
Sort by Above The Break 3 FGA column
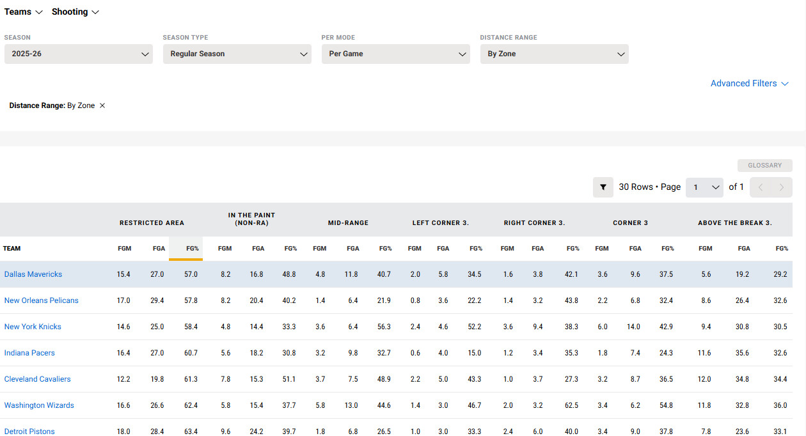[x=743, y=249]
